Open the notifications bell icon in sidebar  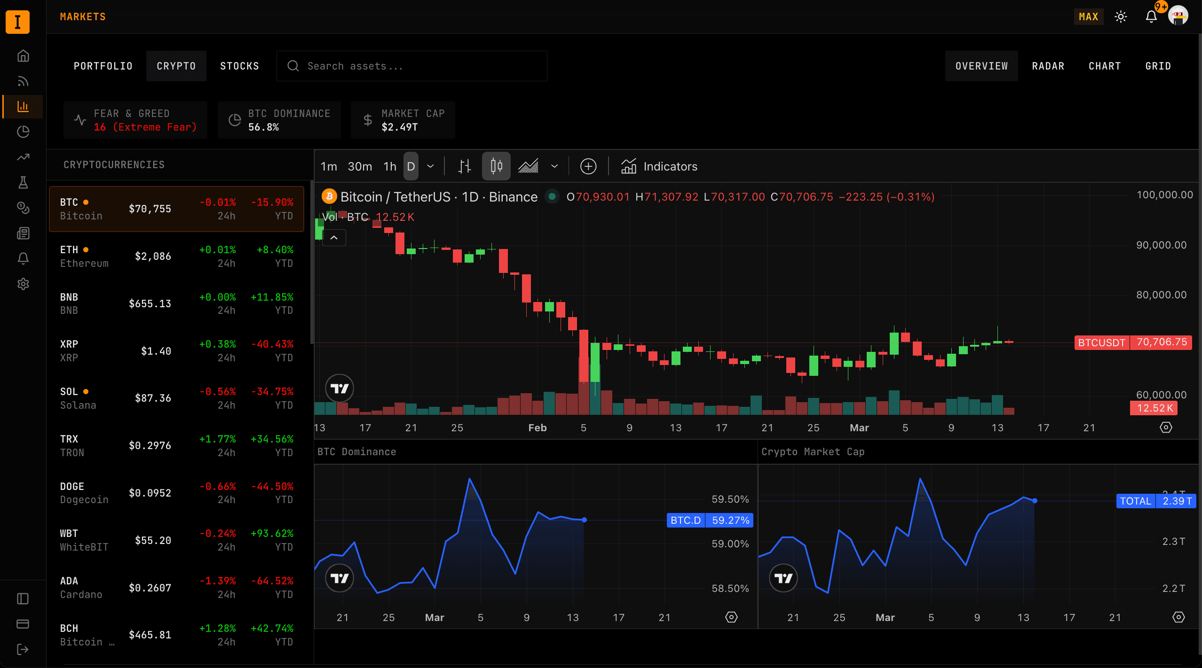point(23,258)
